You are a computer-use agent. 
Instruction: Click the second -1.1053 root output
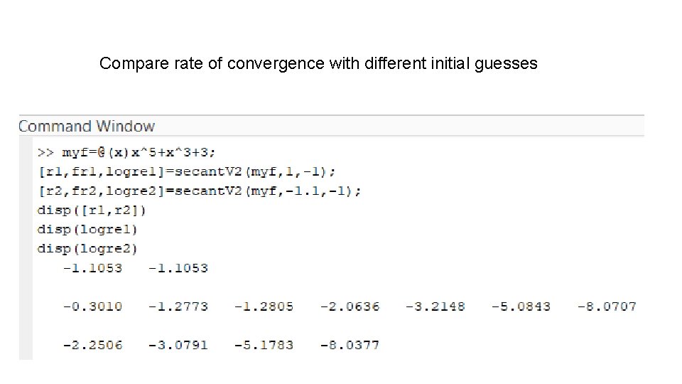pyautogui.click(x=178, y=268)
